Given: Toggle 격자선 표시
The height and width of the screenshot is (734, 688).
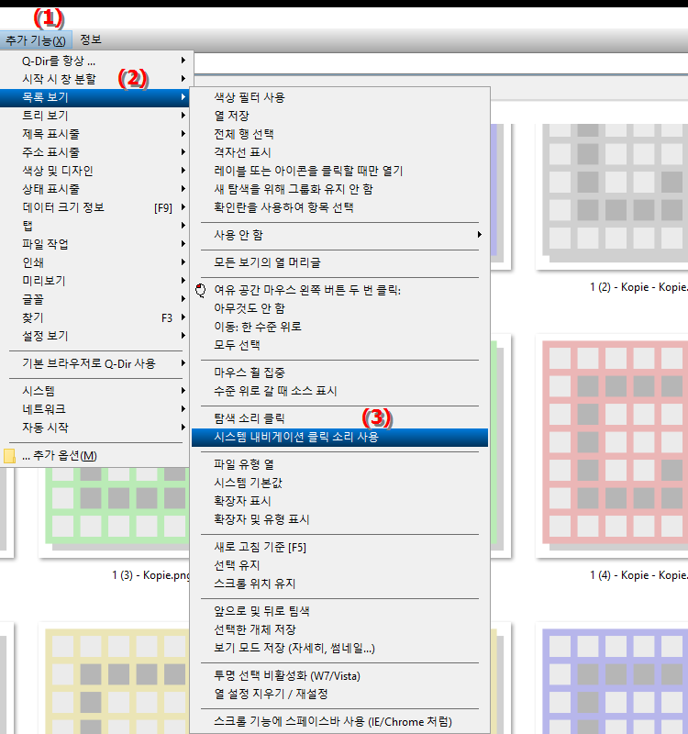Looking at the screenshot, I should (x=339, y=151).
